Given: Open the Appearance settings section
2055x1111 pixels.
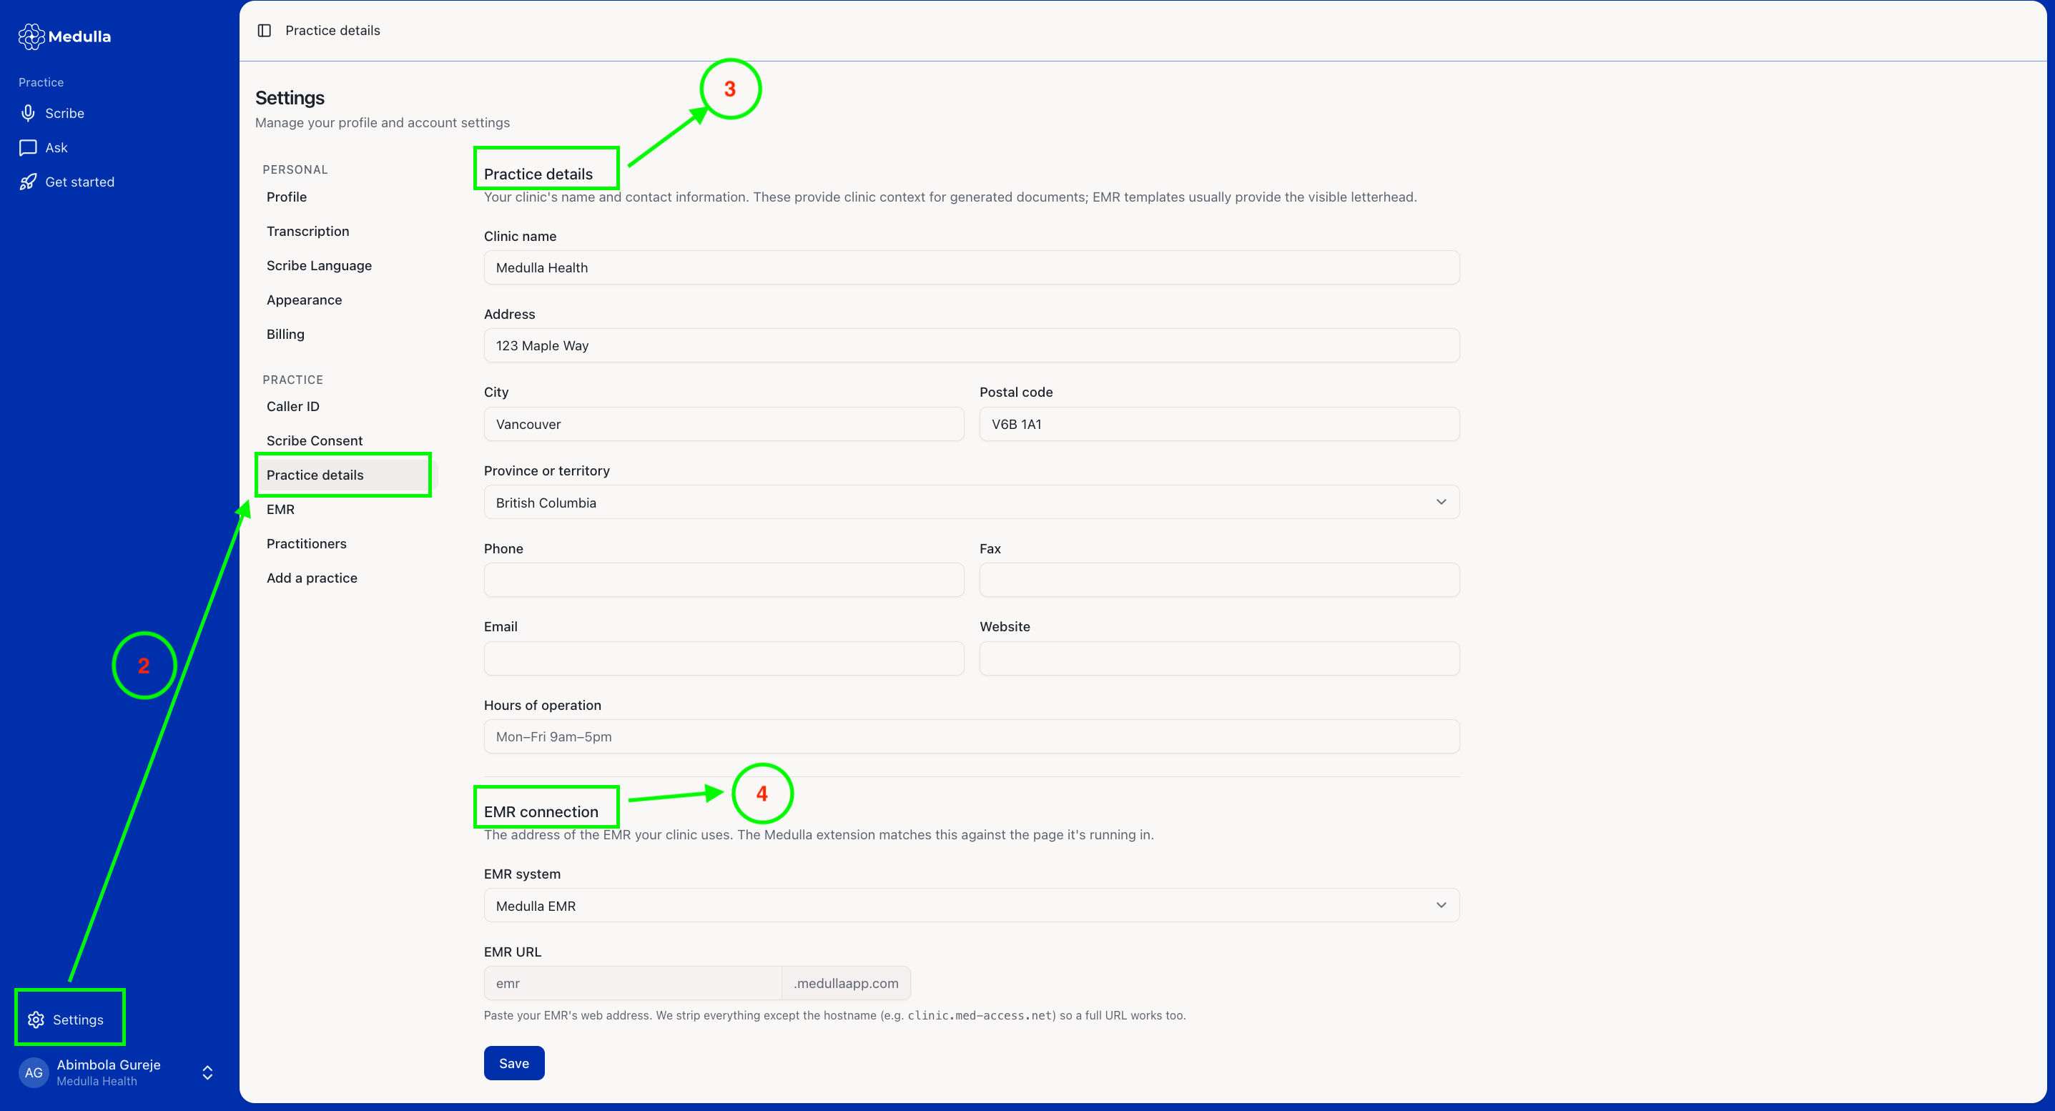Looking at the screenshot, I should click(304, 300).
